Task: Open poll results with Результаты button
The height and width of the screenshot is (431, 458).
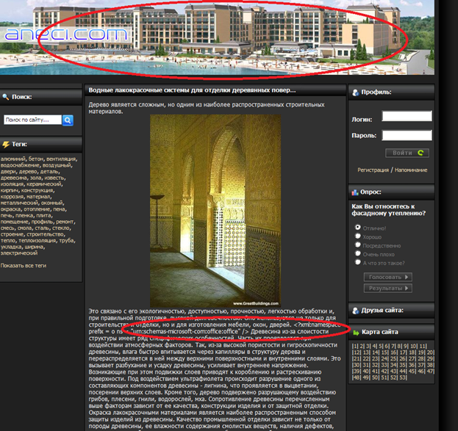Action: [387, 288]
